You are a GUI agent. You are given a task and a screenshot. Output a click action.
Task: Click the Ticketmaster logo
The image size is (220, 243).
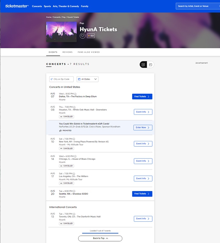point(17,6)
